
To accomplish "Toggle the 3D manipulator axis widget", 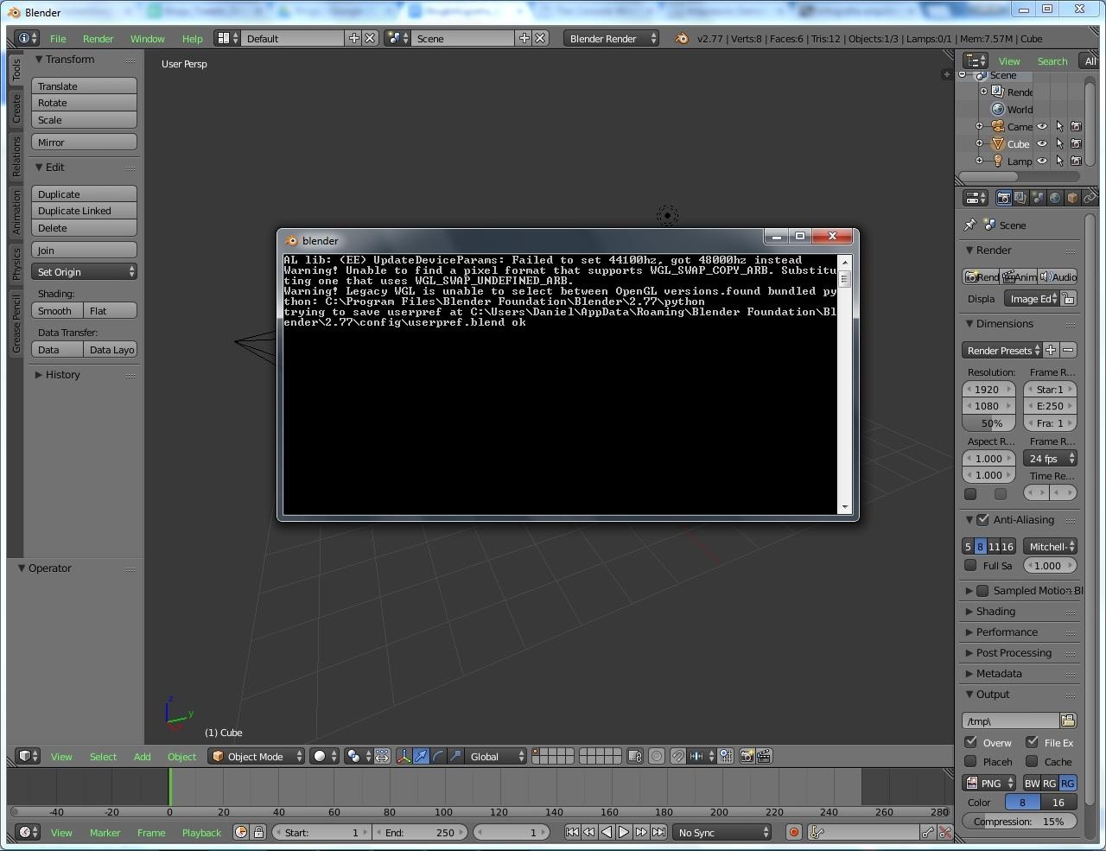I will click(404, 756).
